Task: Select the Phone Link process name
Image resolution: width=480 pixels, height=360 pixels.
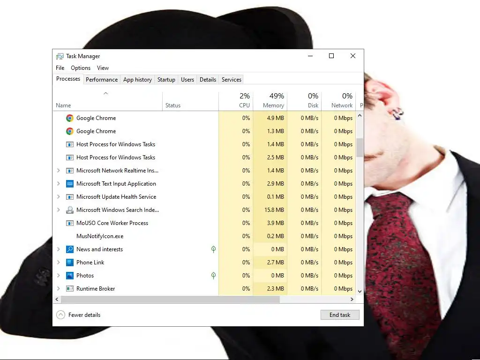Action: (x=90, y=262)
